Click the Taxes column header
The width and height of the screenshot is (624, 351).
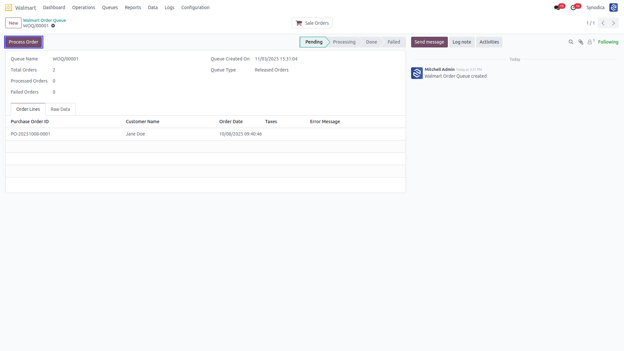point(271,122)
